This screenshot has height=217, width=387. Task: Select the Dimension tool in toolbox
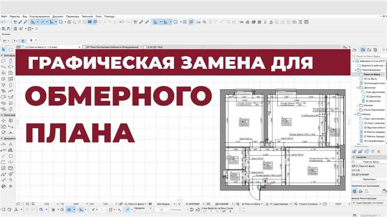pyautogui.click(x=4, y=144)
